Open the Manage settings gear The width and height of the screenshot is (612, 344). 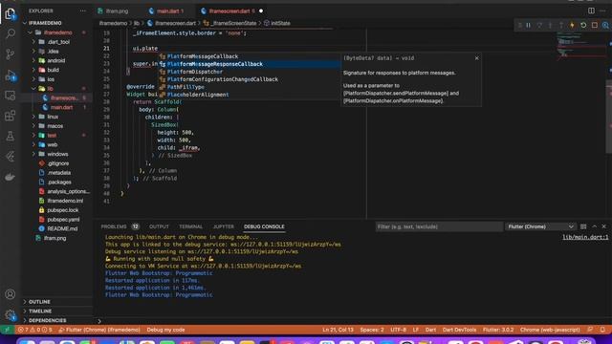click(11, 315)
